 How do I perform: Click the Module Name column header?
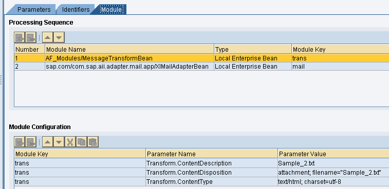pos(129,50)
